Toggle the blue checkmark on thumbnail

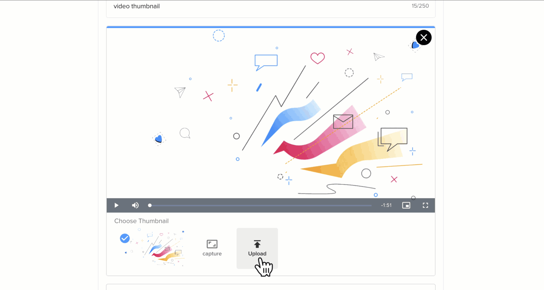[125, 239]
